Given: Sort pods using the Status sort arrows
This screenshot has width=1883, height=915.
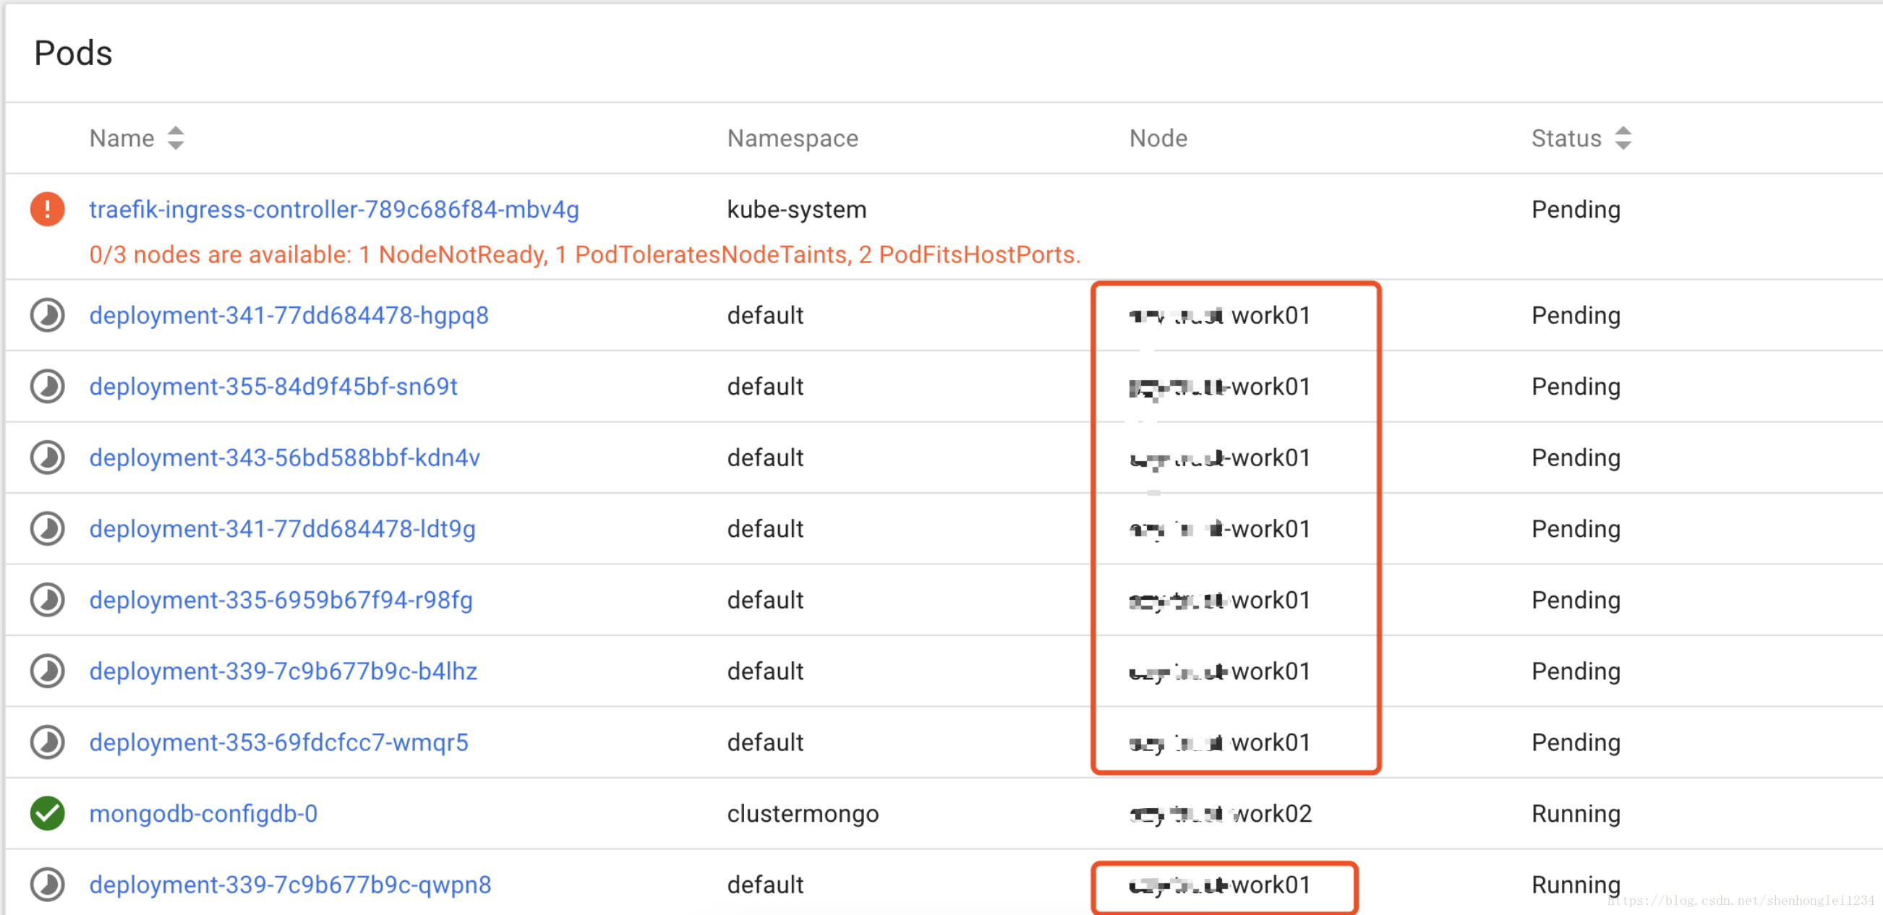Looking at the screenshot, I should pos(1623,137).
